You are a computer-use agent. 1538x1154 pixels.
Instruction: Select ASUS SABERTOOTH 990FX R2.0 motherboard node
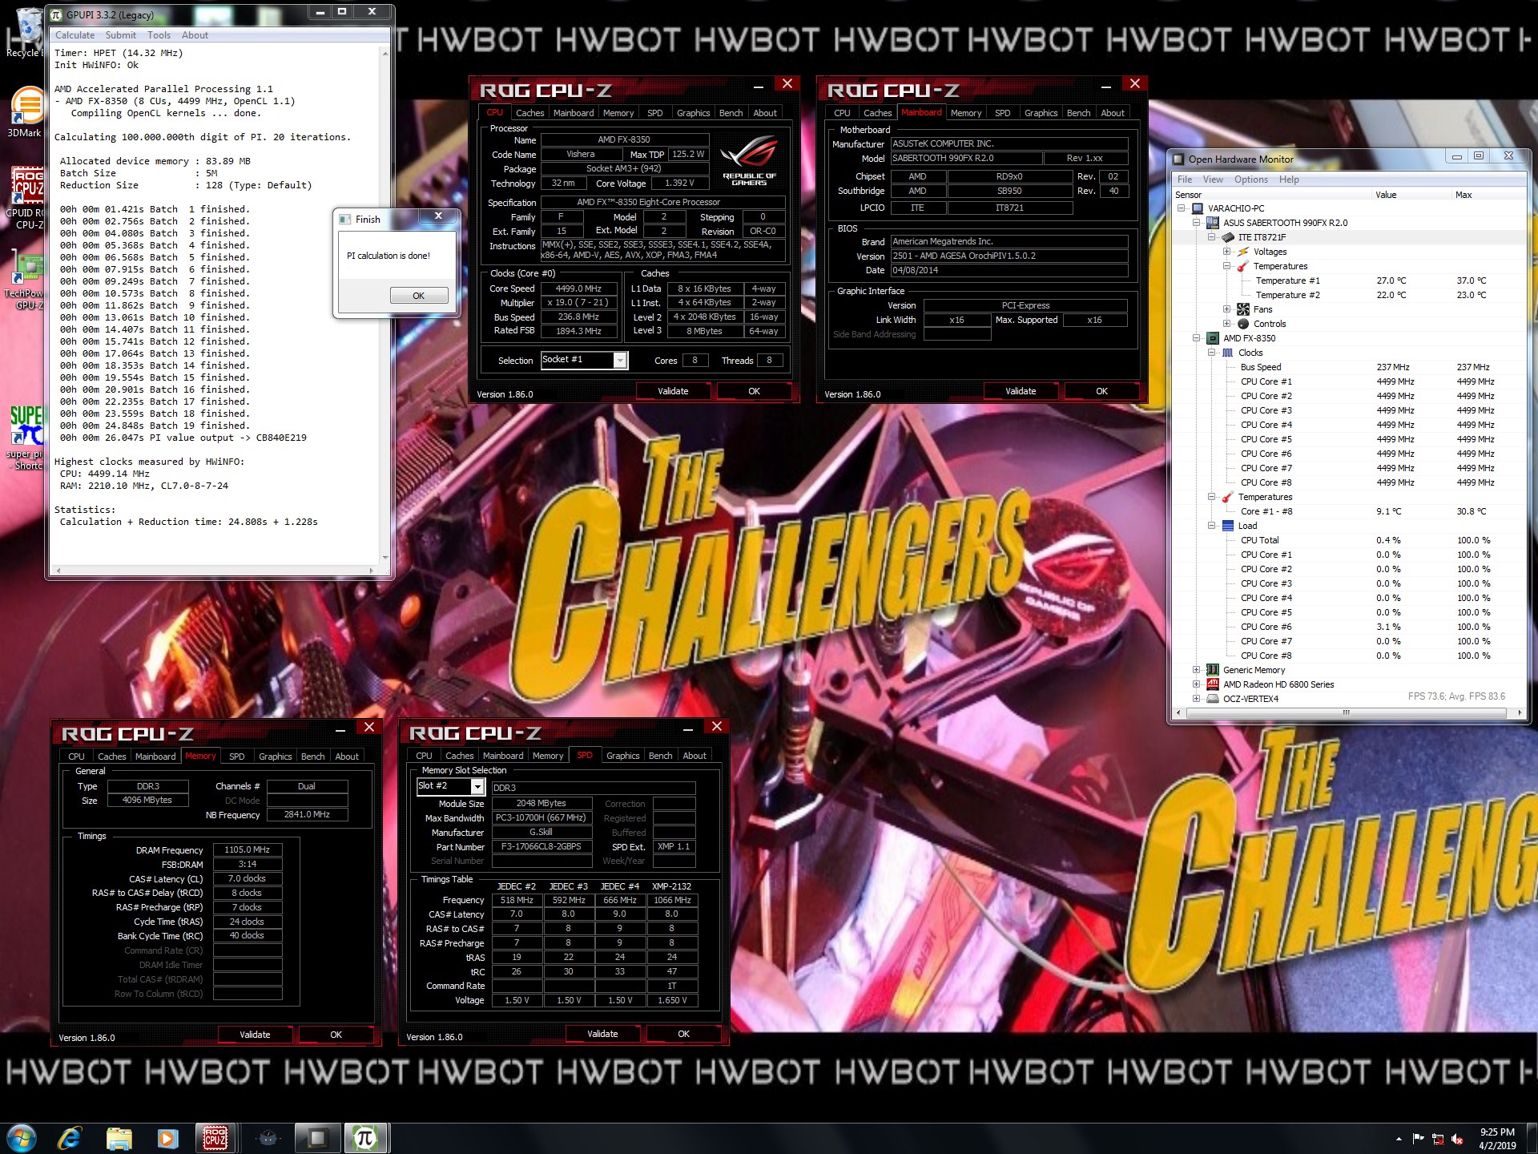point(1285,223)
